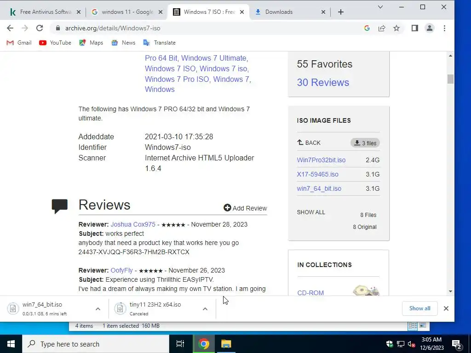Close the Free Antivirus tab
Screen dimensions: 471x353
tap(79, 12)
